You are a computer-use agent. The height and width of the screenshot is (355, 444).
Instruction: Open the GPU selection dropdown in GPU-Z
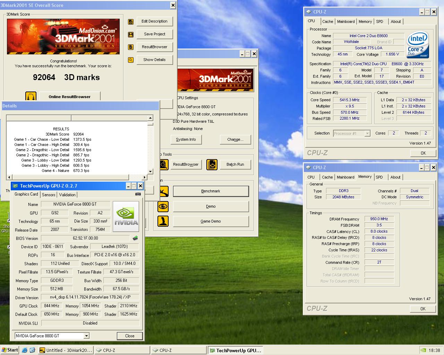coord(87,336)
